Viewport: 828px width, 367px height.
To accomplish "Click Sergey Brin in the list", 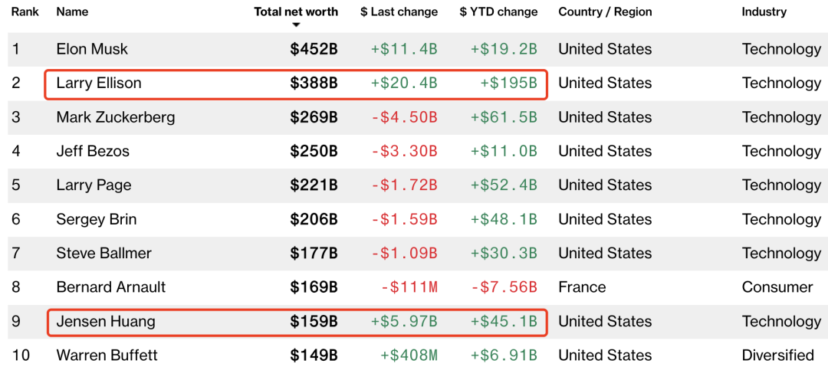I will (96, 219).
